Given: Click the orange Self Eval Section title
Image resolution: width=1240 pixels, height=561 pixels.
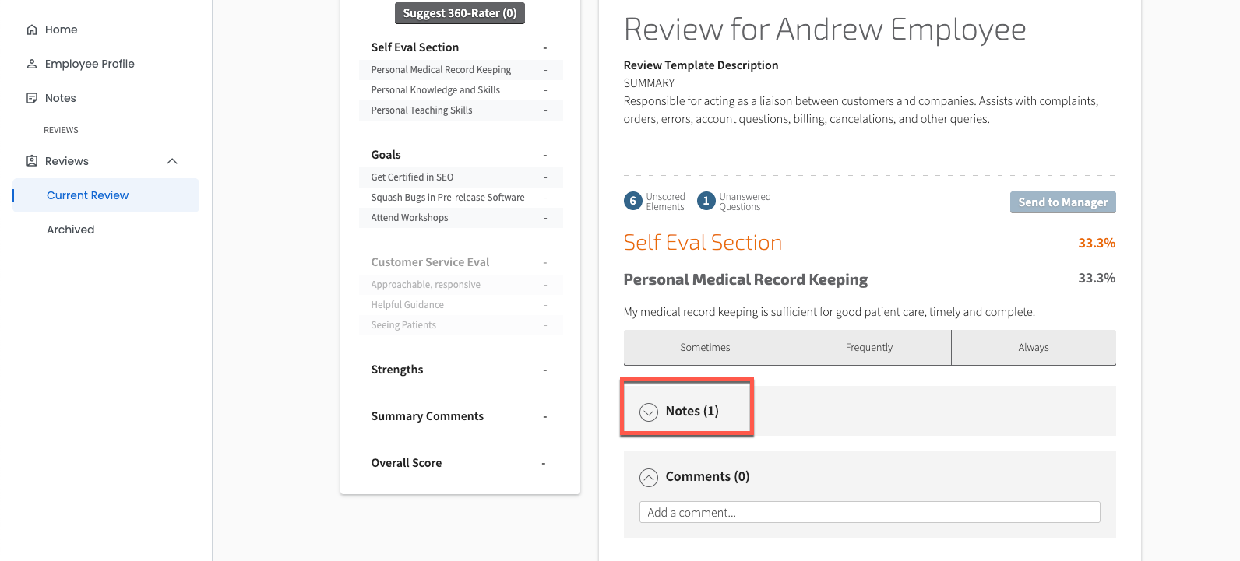Looking at the screenshot, I should pos(703,243).
